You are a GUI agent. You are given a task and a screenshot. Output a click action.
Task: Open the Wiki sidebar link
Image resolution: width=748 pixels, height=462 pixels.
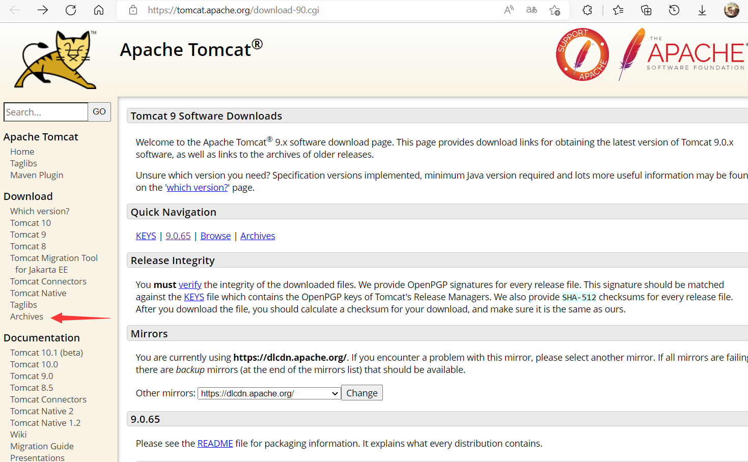[18, 435]
